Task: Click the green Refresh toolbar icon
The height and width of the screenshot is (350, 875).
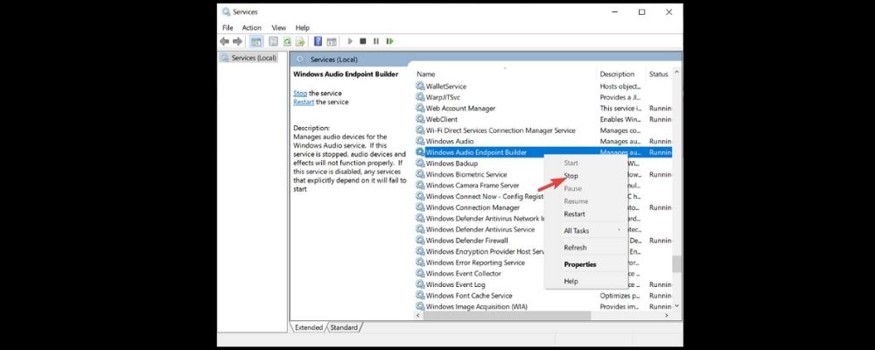Action: 287,41
